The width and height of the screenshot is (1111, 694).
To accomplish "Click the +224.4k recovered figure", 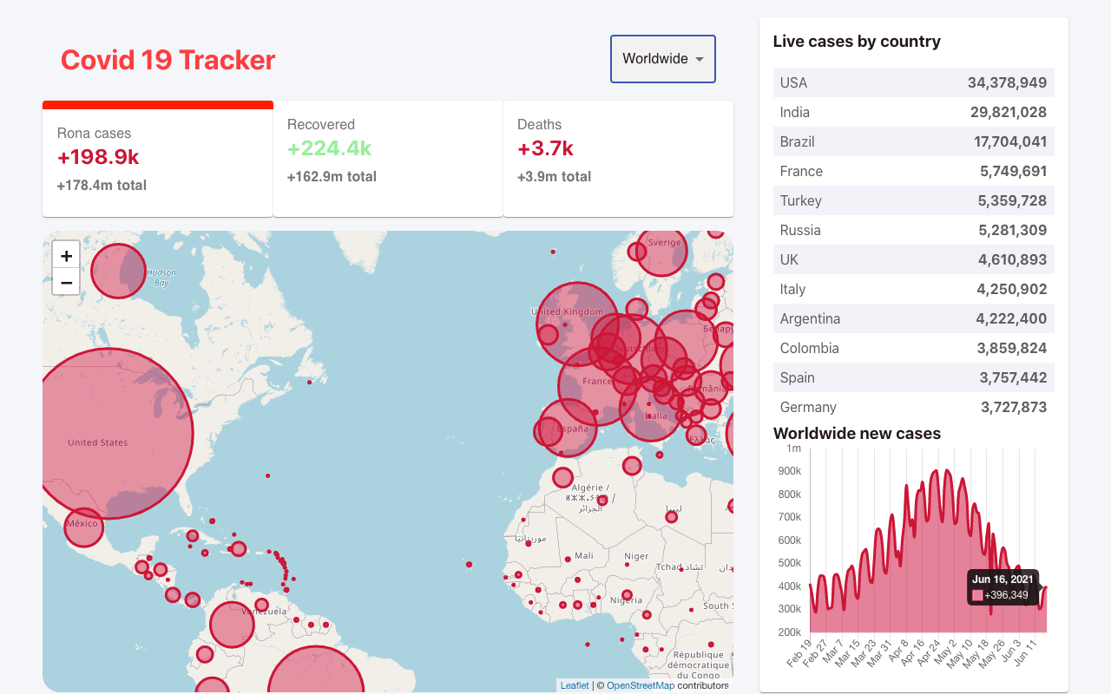I will [329, 148].
